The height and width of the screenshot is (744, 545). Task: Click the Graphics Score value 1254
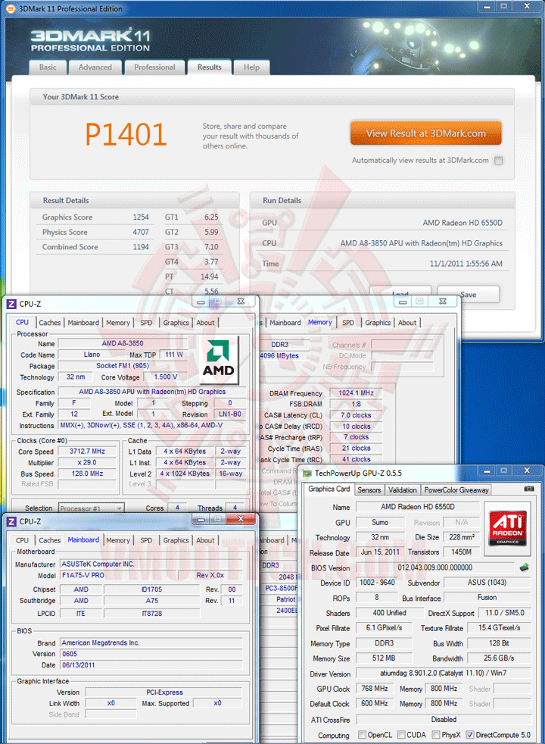pos(141,217)
